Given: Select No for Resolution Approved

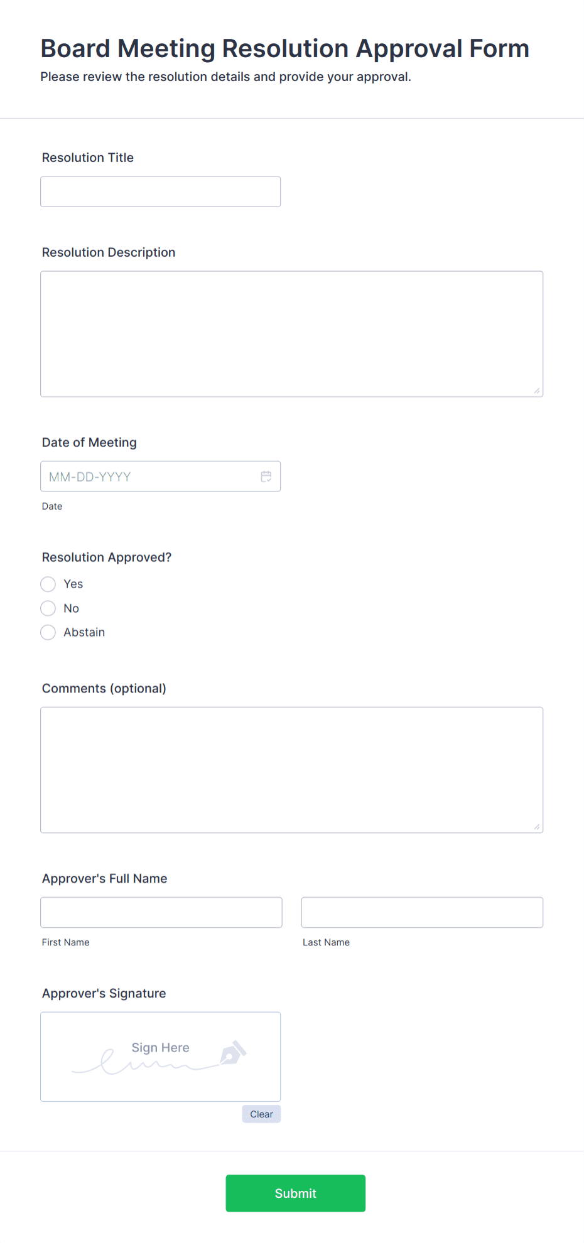Looking at the screenshot, I should click(48, 608).
